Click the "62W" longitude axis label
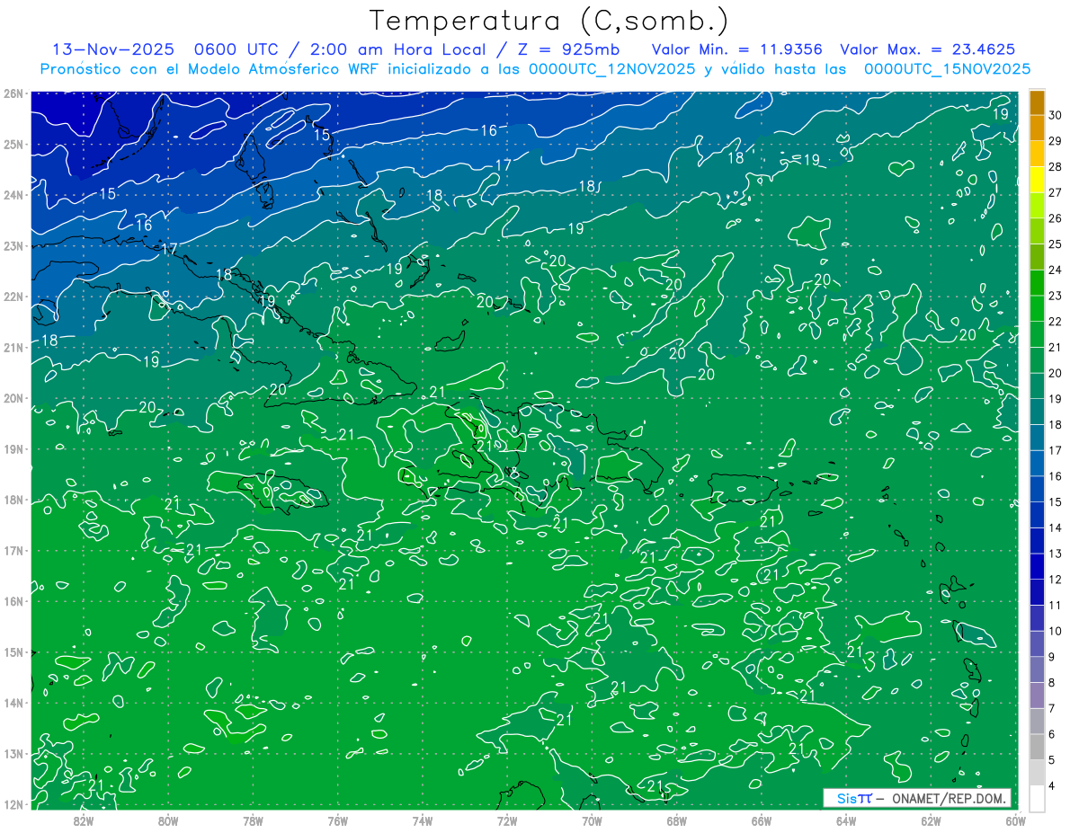Image resolution: width=1079 pixels, height=833 pixels. [x=931, y=820]
